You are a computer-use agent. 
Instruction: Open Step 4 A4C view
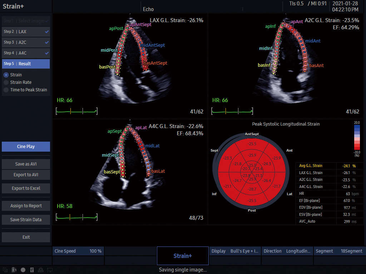tap(26, 53)
